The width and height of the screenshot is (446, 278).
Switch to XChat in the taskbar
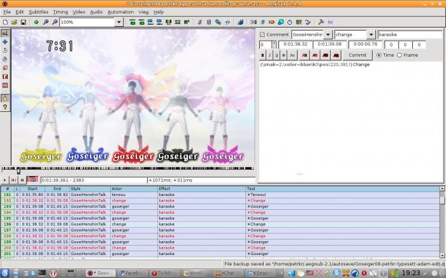click(x=228, y=273)
